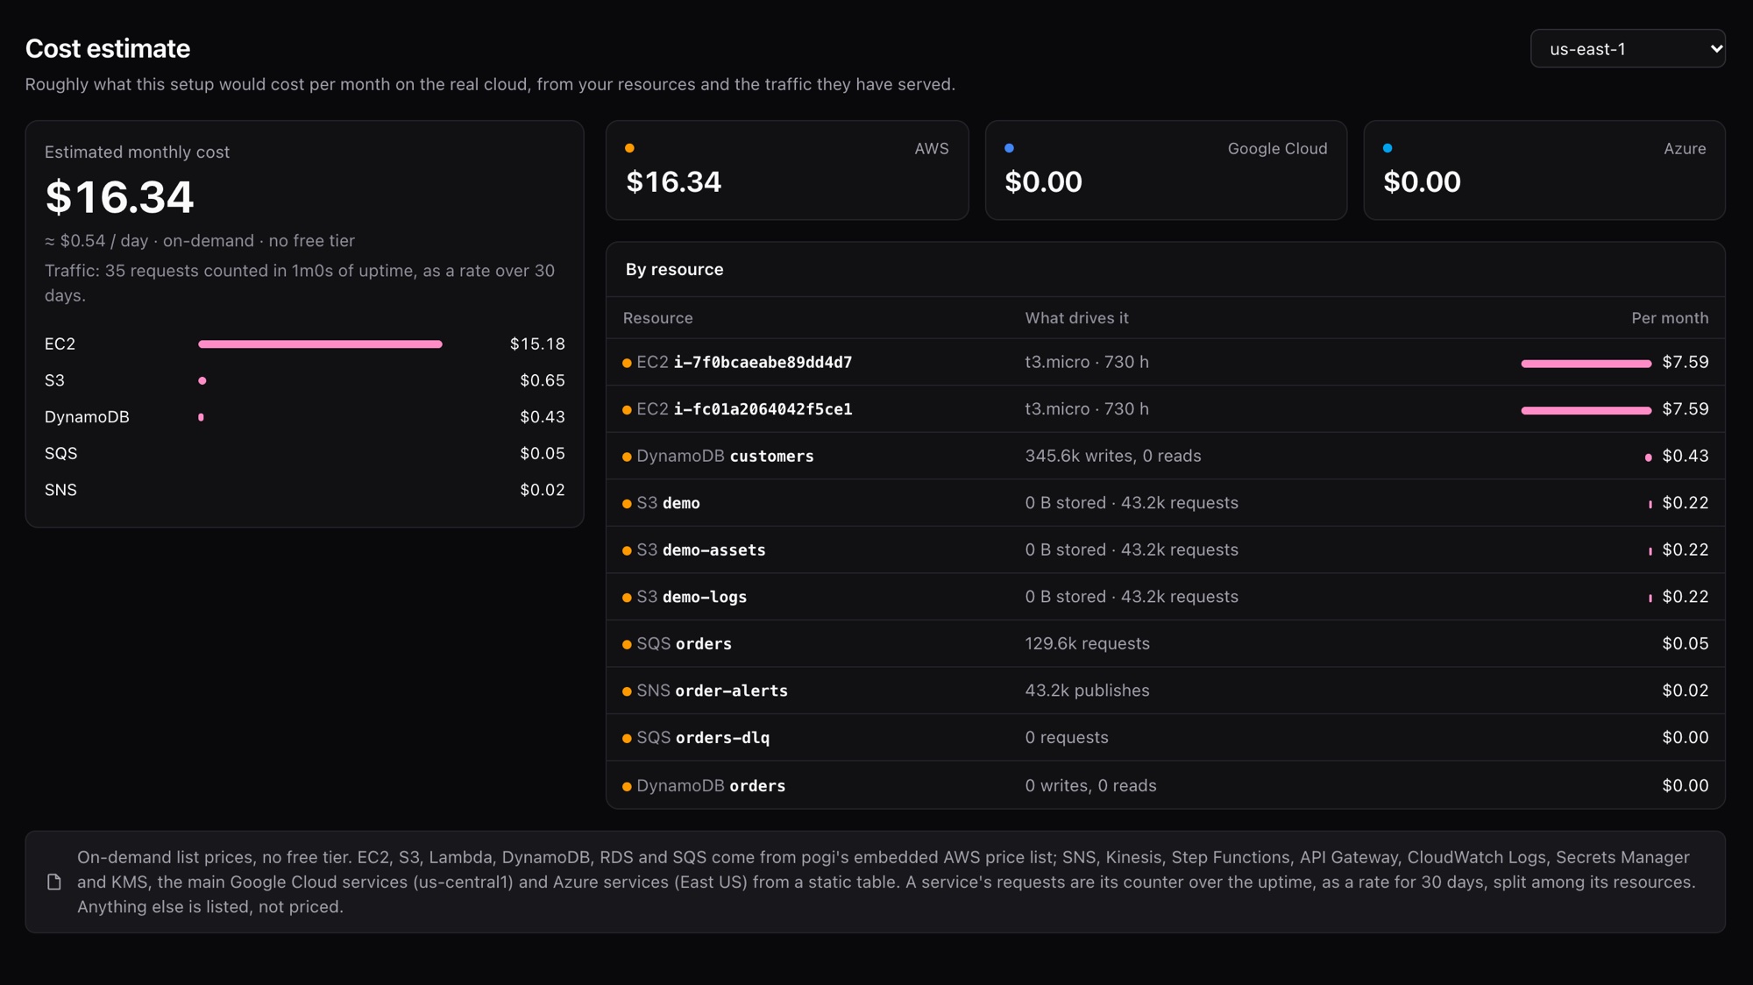
Task: Select the DynamoDB customers row
Action: pyautogui.click(x=1166, y=456)
